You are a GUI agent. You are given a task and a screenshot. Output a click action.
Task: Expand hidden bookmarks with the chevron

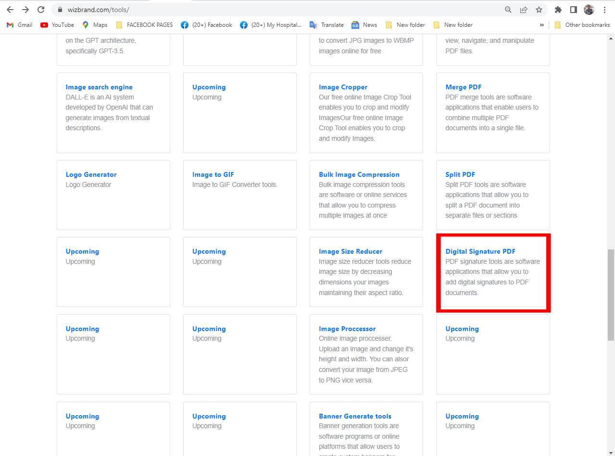[x=542, y=25]
